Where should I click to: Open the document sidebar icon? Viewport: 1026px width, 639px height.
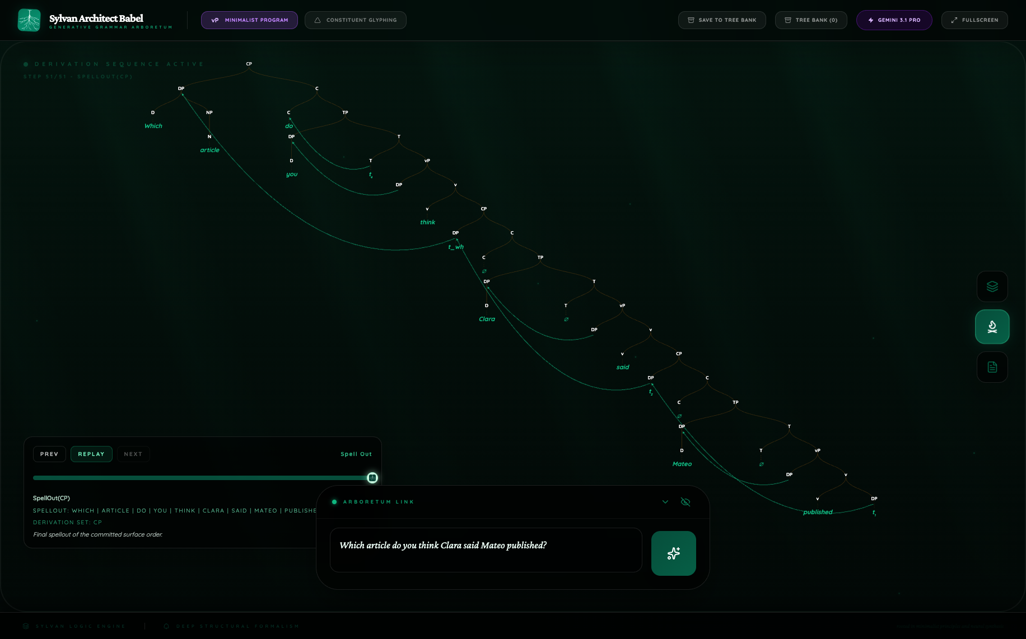992,367
